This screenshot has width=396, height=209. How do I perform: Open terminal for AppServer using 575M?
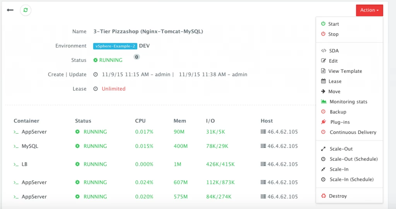tap(16, 197)
